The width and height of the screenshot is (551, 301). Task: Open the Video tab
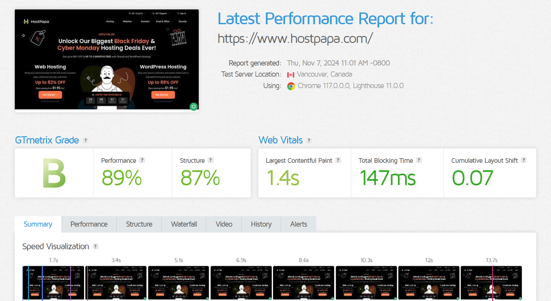[224, 224]
